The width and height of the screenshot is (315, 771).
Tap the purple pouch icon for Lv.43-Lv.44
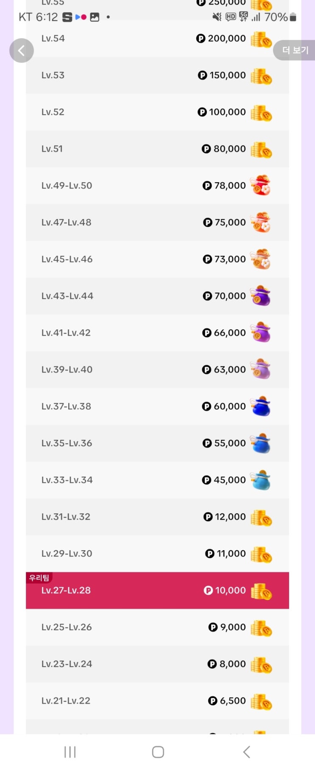click(260, 295)
